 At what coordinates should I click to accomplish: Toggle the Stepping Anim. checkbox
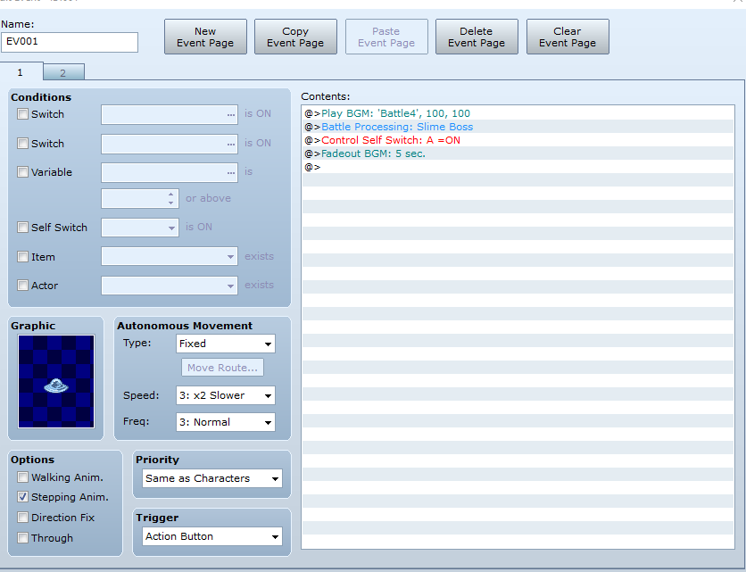[22, 497]
